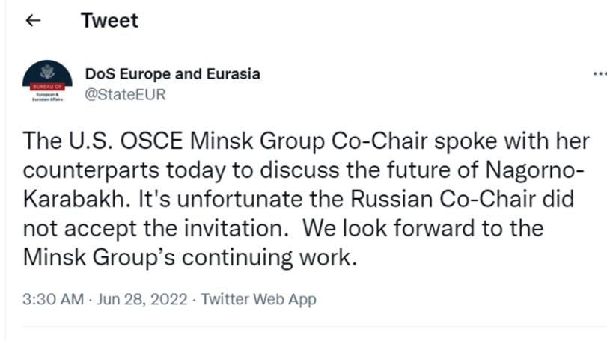Click the red BUREAU OF banner in avatar
This screenshot has width=607, height=341.
47,86
